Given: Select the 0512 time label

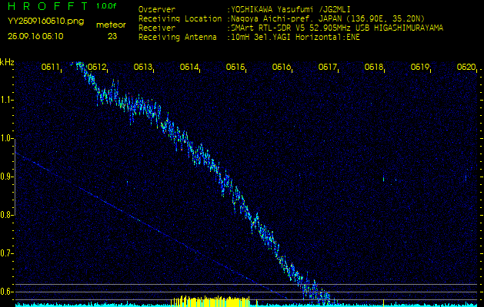Looking at the screenshot, I should 97,68.
